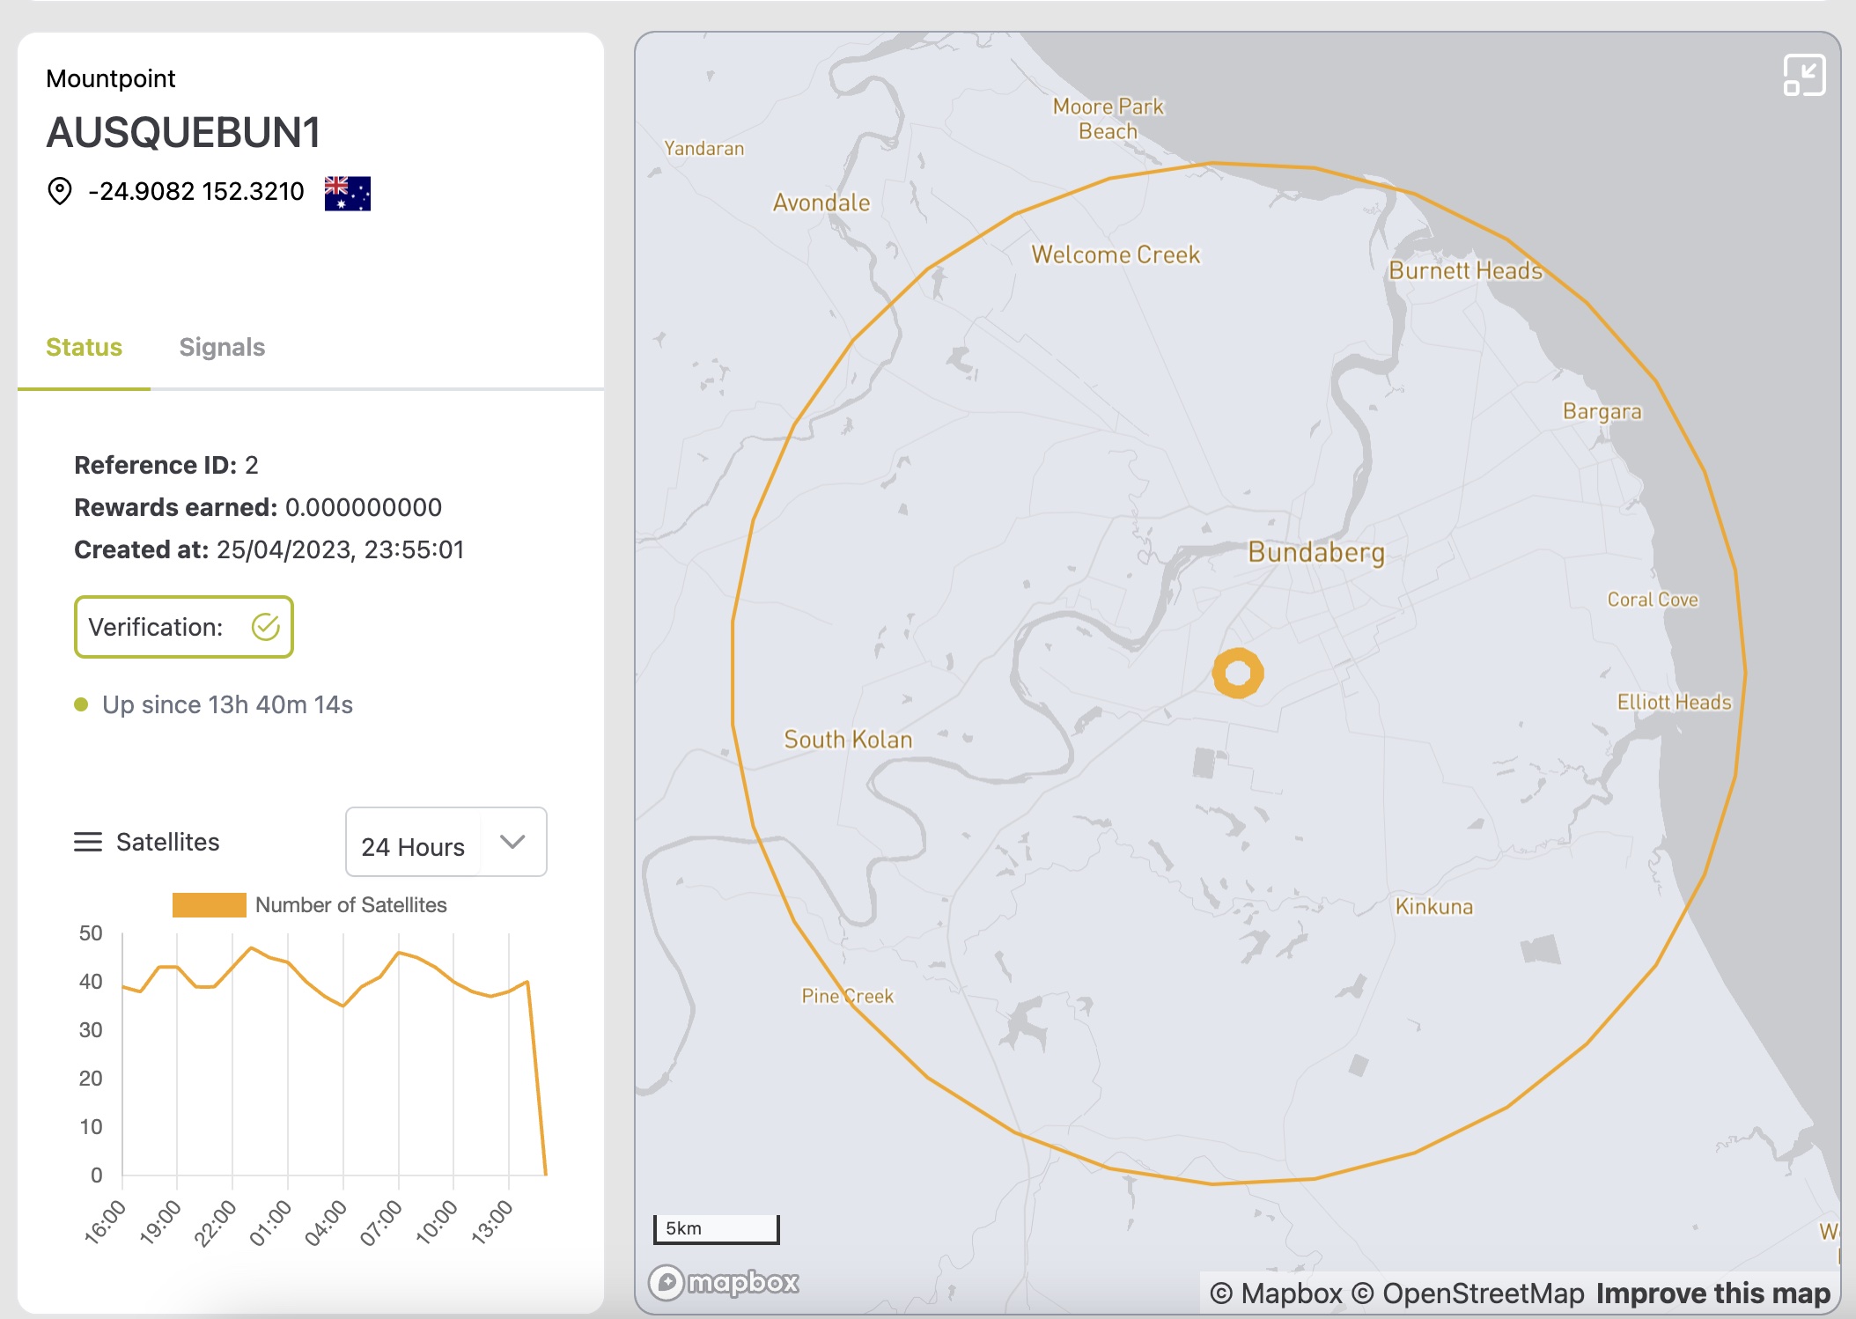Click the green uptime status dot
Image resolution: width=1856 pixels, height=1319 pixels.
pyautogui.click(x=81, y=704)
